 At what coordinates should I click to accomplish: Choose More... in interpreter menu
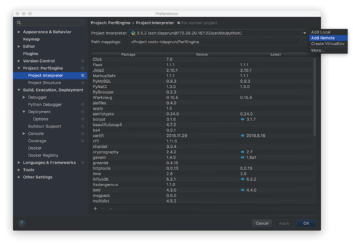(328, 50)
